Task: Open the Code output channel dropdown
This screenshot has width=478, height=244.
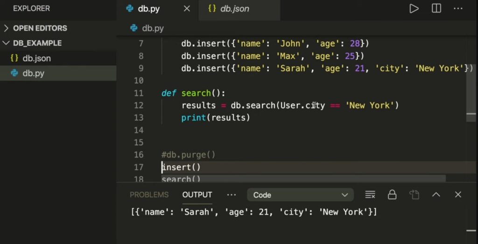Action: tap(300, 195)
